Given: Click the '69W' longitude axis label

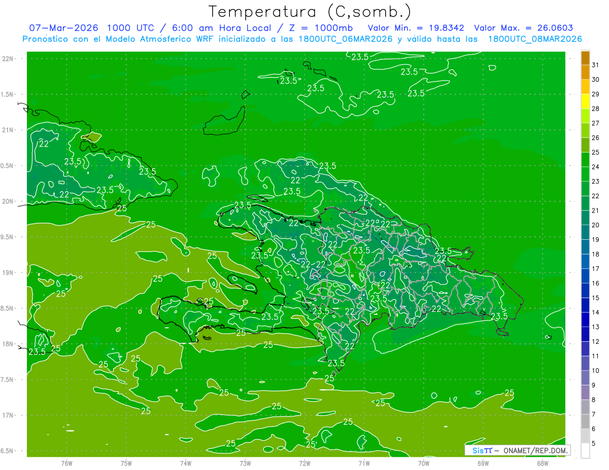Looking at the screenshot, I should (x=483, y=463).
